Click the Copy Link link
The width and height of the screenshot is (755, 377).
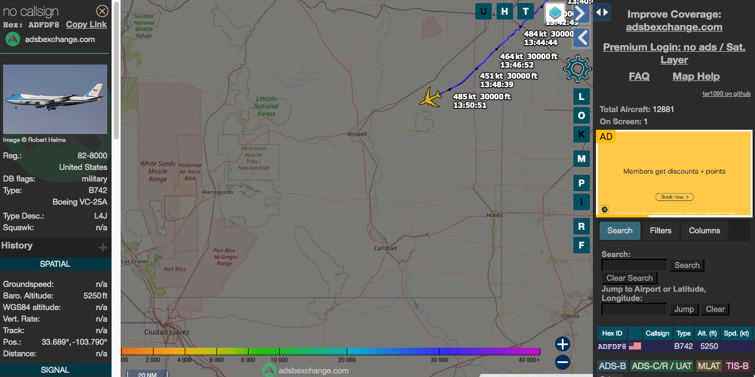coord(86,24)
